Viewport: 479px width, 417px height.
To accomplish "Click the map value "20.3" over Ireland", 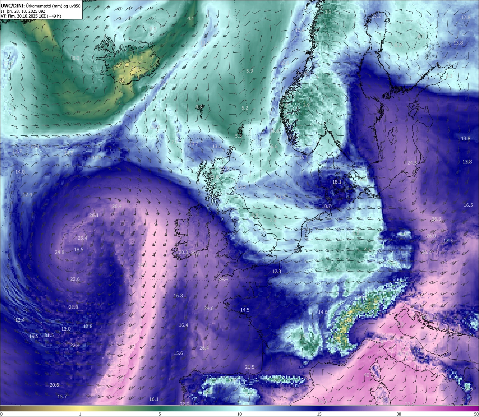I will tap(183, 253).
